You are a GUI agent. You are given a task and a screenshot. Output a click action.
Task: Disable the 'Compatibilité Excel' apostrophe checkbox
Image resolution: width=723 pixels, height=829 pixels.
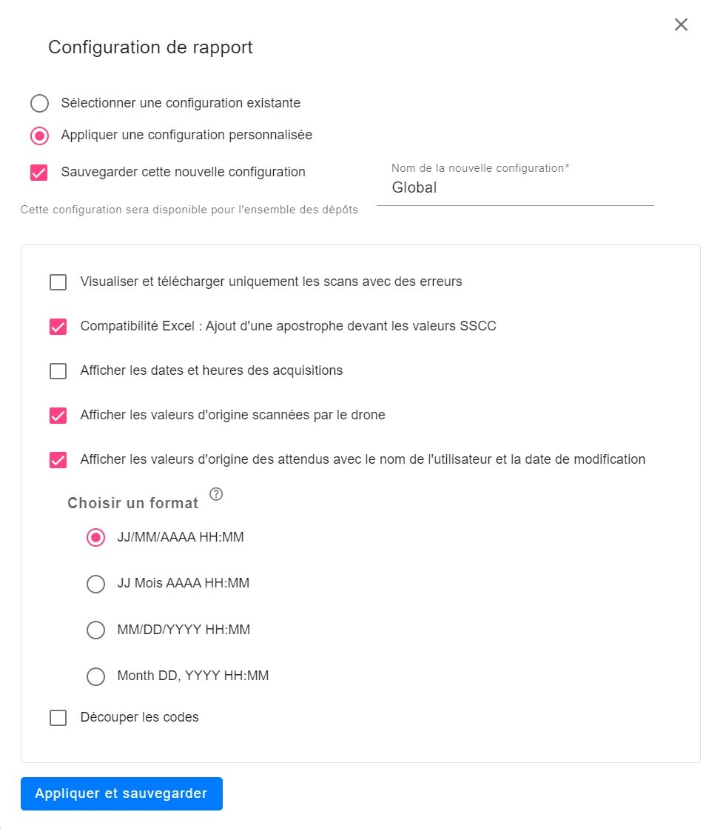(x=58, y=327)
